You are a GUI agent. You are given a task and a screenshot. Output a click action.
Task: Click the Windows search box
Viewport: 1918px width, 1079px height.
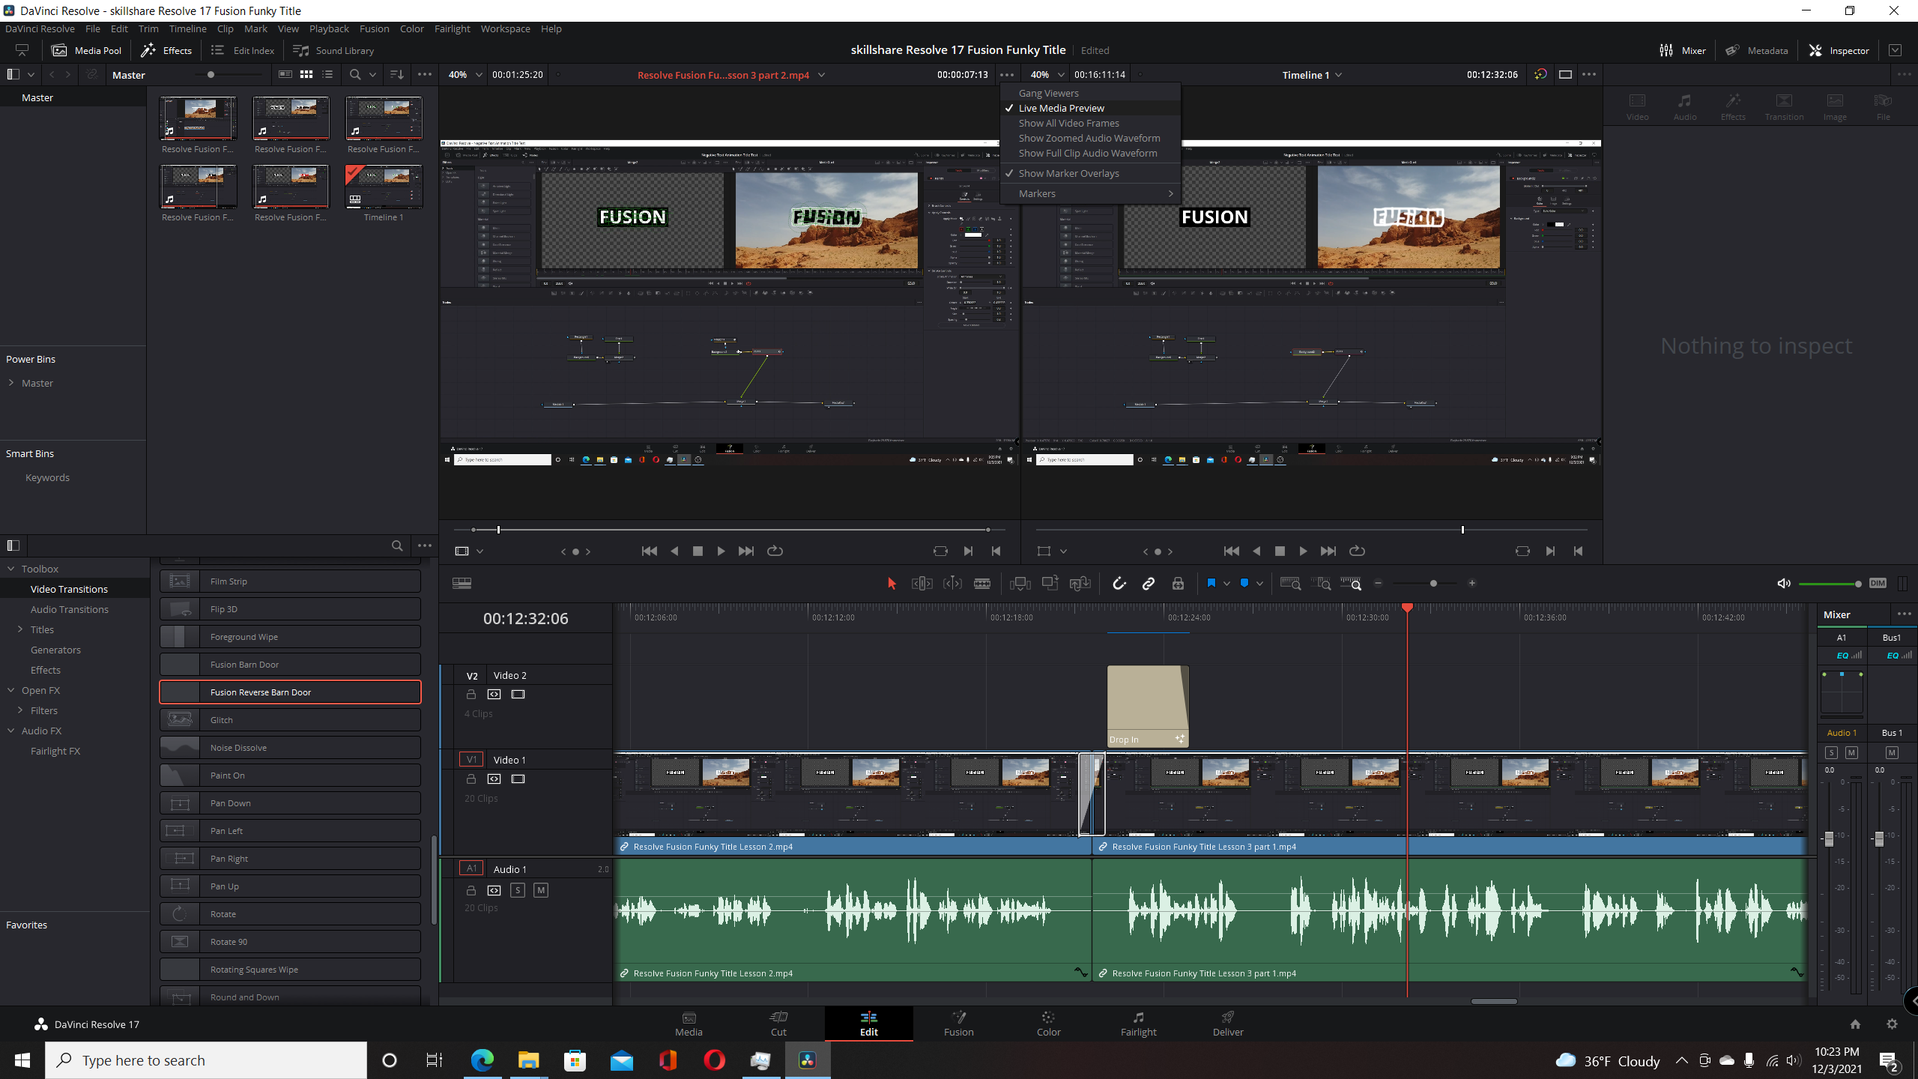pyautogui.click(x=206, y=1060)
